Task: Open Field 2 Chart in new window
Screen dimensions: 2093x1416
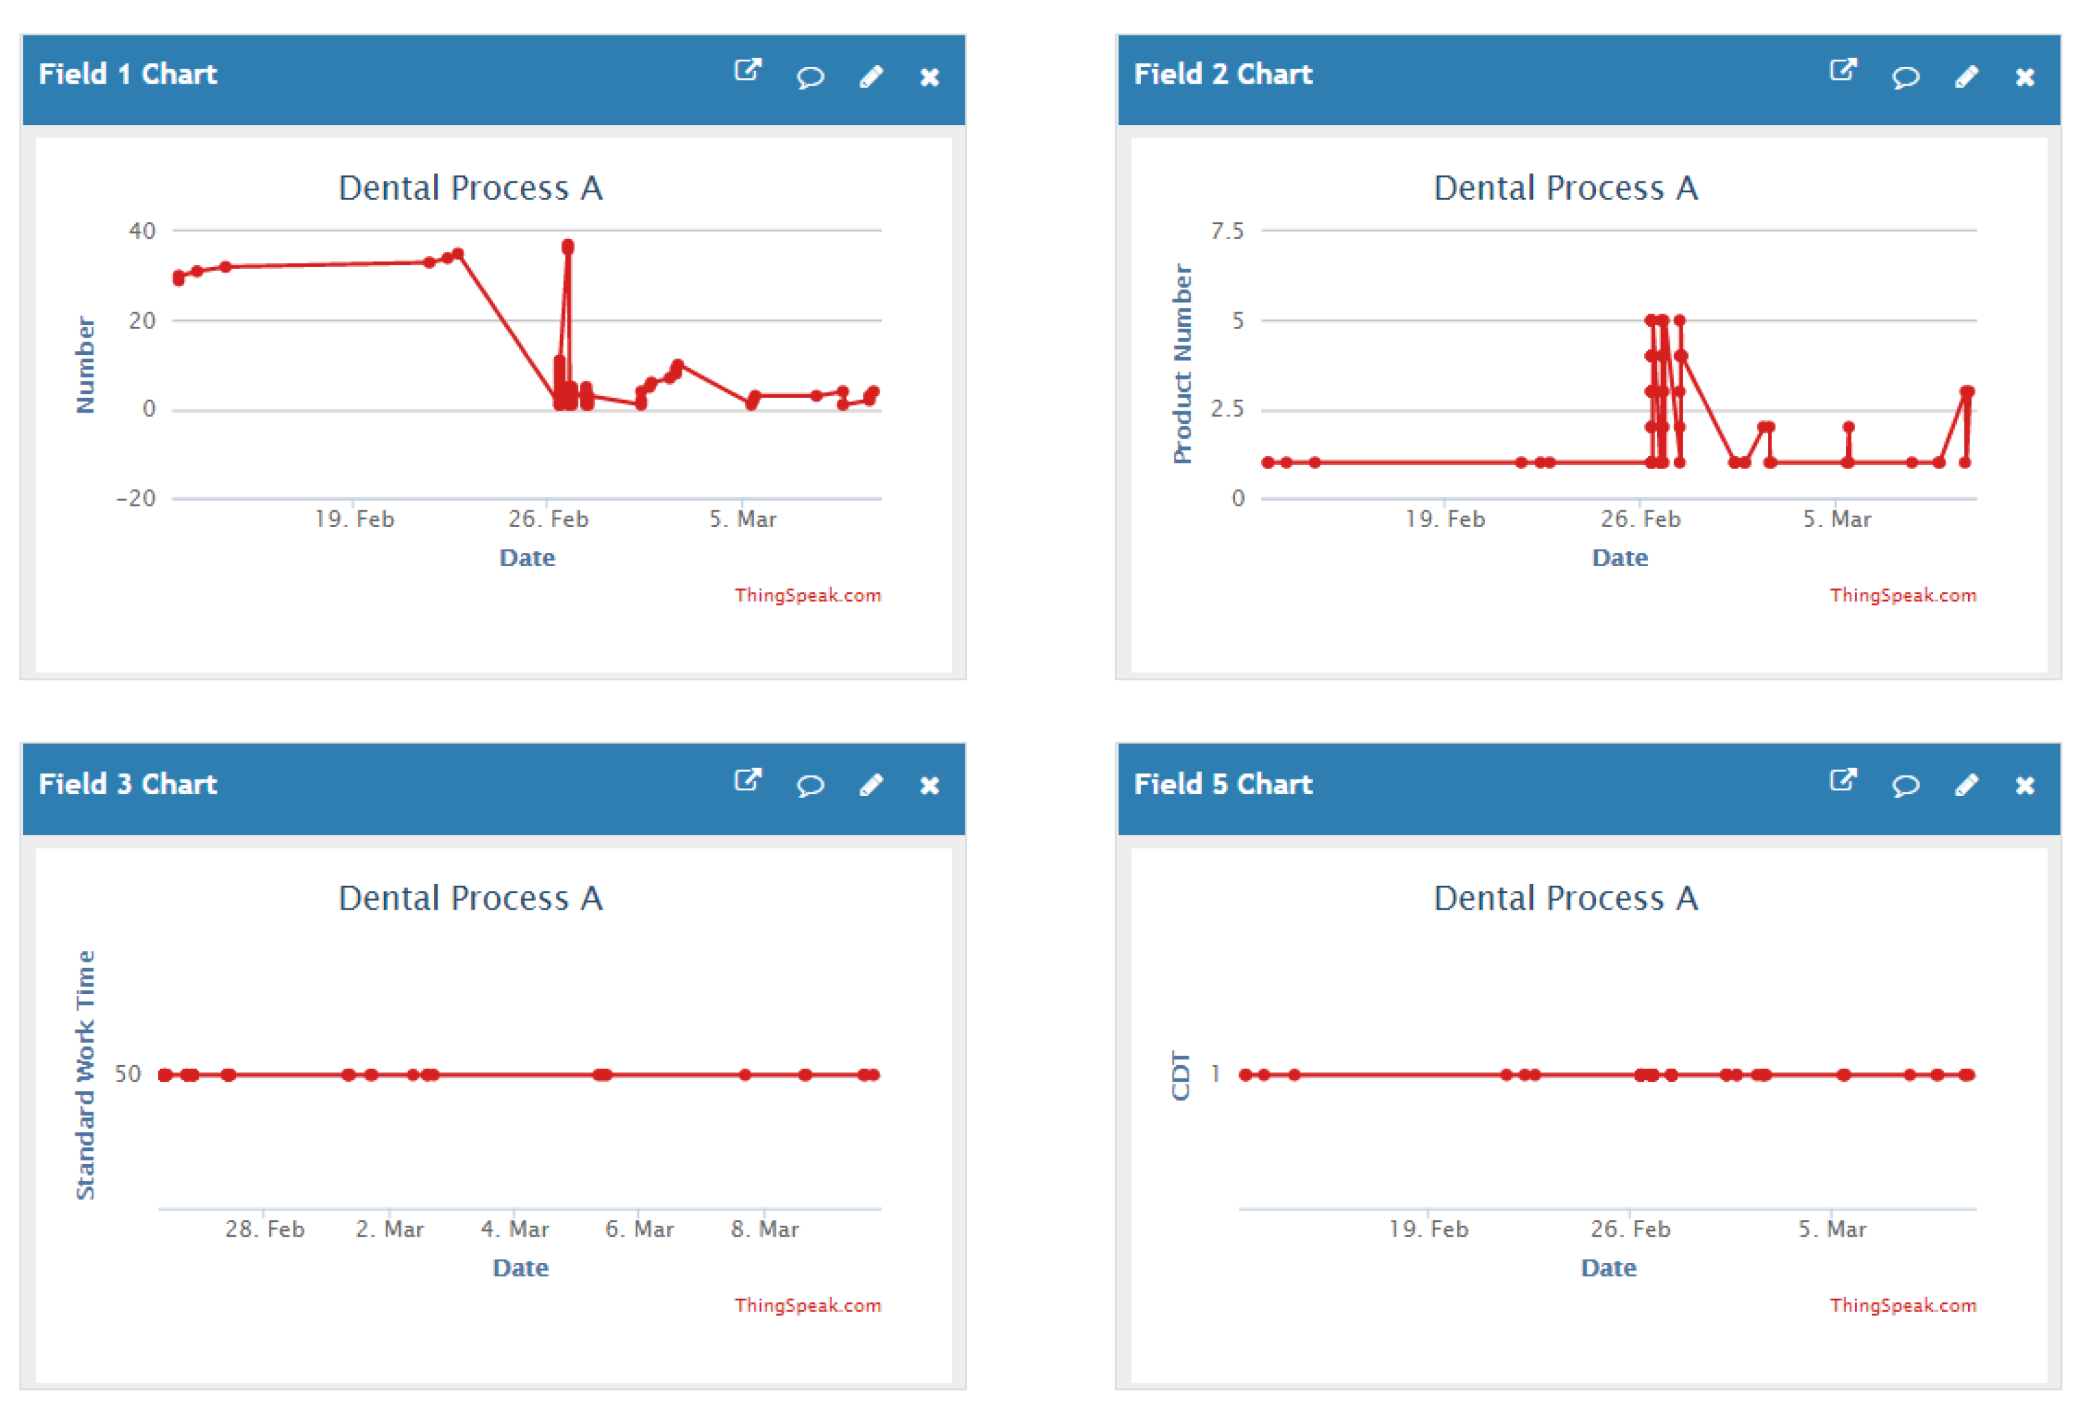Action: [x=1843, y=70]
